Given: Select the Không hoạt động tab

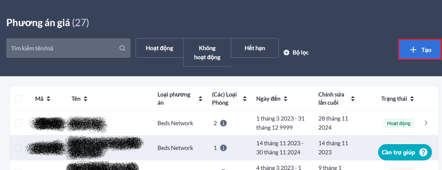Looking at the screenshot, I should click(207, 53).
